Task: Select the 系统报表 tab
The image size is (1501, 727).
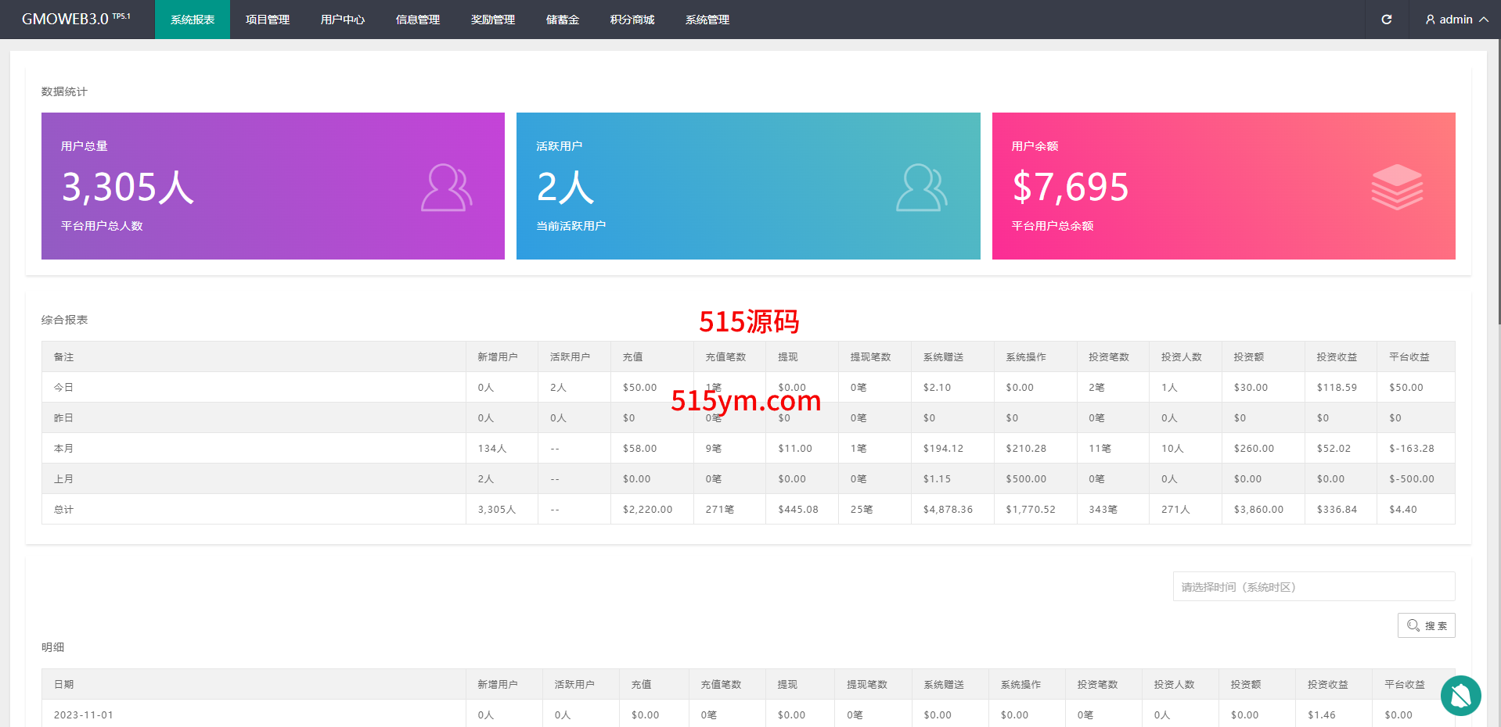Action: pyautogui.click(x=193, y=20)
